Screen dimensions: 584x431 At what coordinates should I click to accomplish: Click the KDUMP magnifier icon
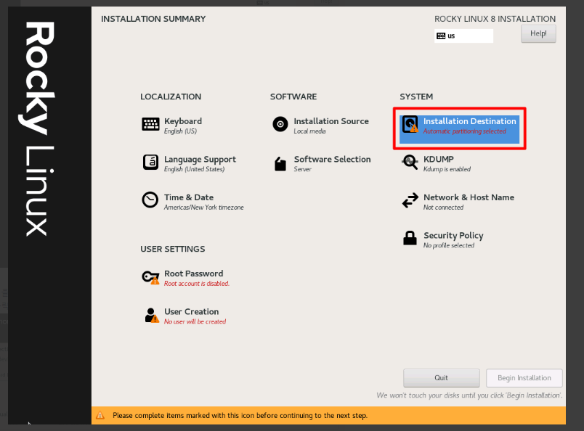(x=410, y=163)
